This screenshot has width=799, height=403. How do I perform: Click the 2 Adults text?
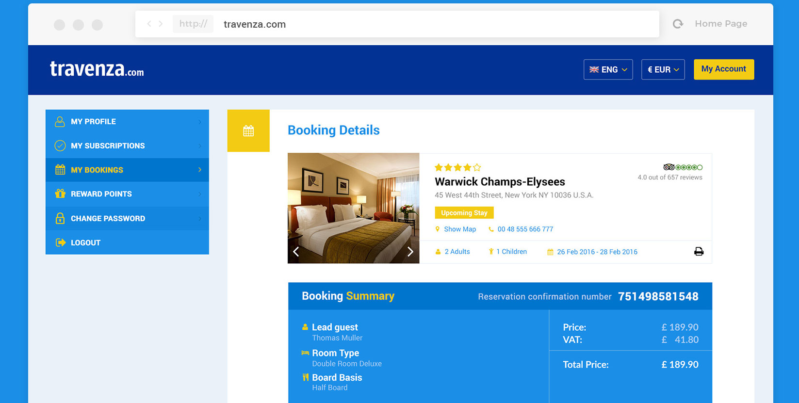(457, 252)
